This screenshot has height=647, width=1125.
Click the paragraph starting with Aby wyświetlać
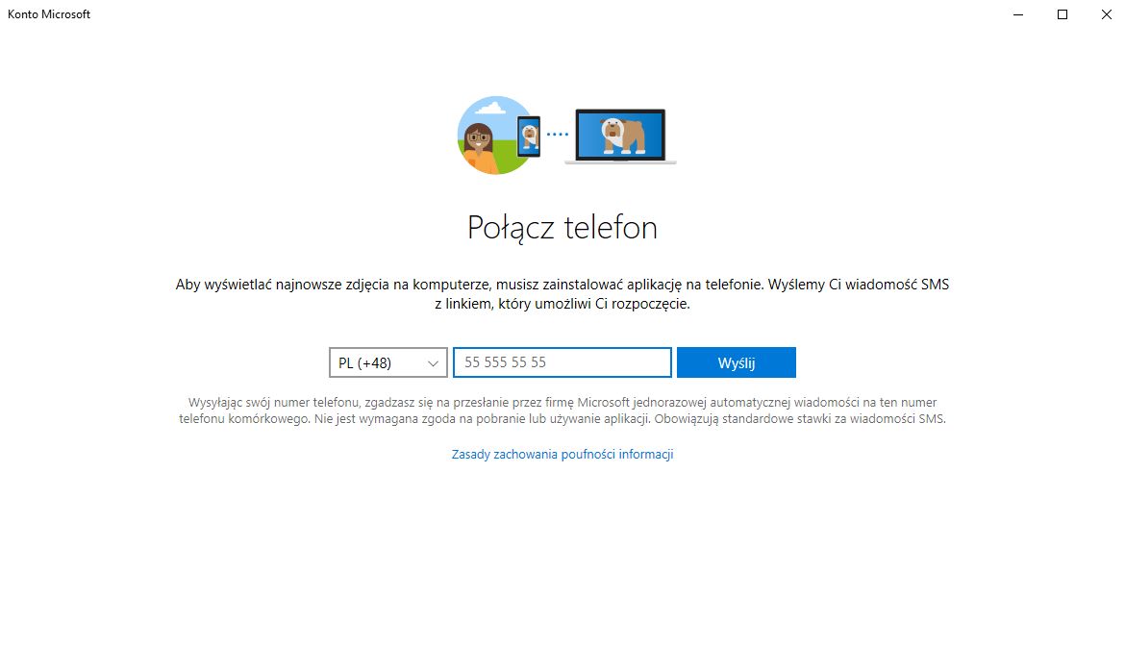pos(562,294)
